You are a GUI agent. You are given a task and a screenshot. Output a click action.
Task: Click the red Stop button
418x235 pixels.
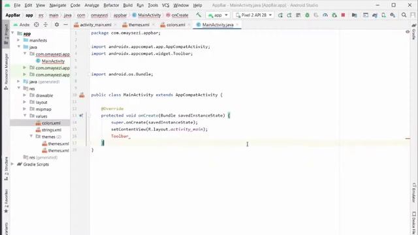[x=343, y=15]
